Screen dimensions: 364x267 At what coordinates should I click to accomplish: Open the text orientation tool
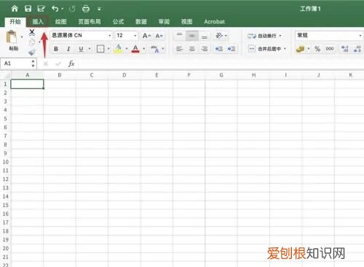(219, 36)
